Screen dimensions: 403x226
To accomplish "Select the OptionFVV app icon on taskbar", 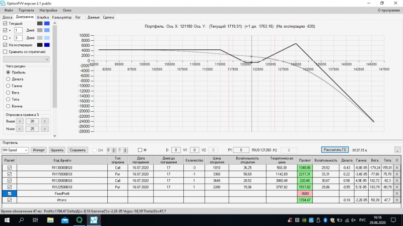I will click(94, 220).
